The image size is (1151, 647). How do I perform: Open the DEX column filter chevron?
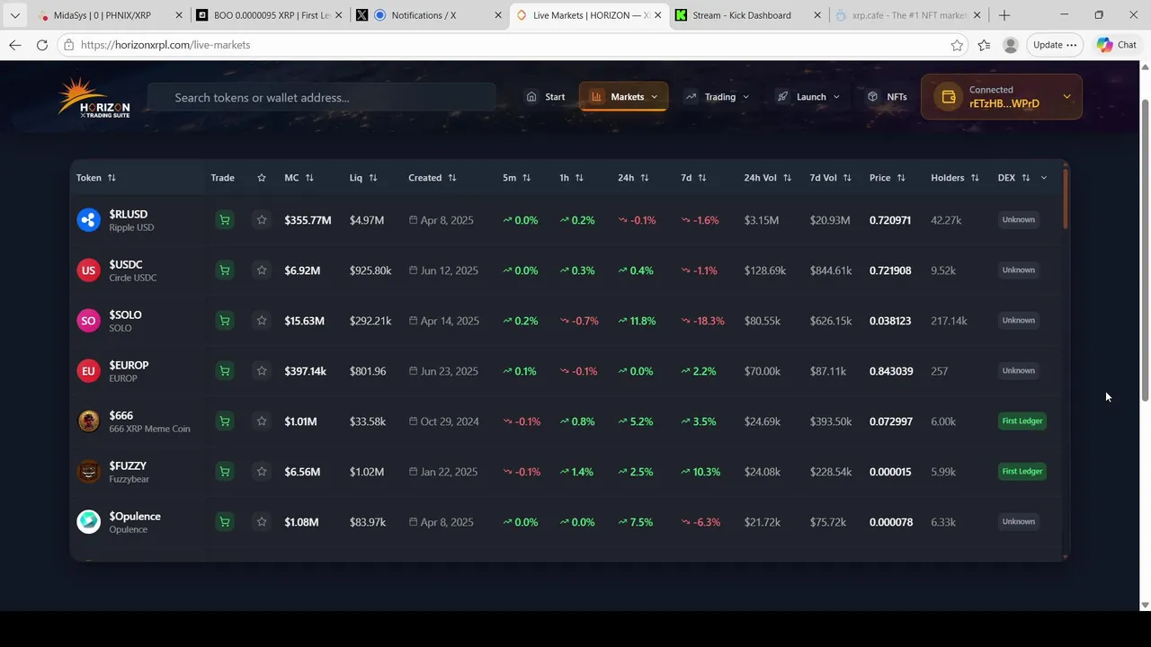pos(1044,178)
